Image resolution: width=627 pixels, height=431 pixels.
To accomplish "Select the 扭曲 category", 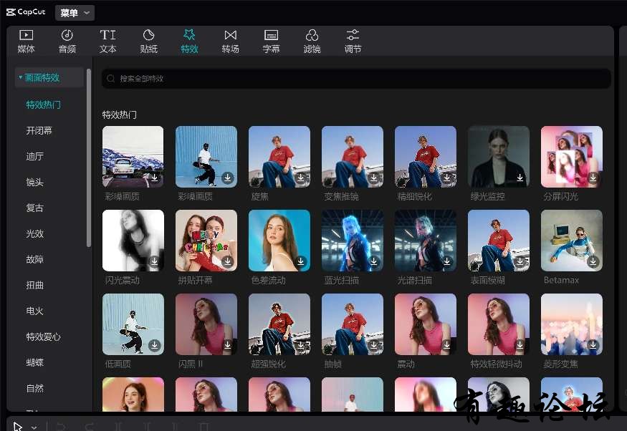I will click(35, 285).
